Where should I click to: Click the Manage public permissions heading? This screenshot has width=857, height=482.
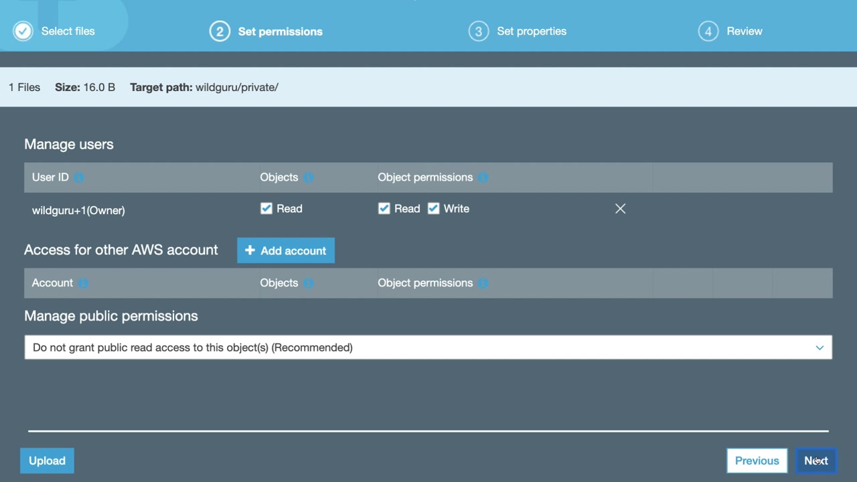(x=111, y=316)
